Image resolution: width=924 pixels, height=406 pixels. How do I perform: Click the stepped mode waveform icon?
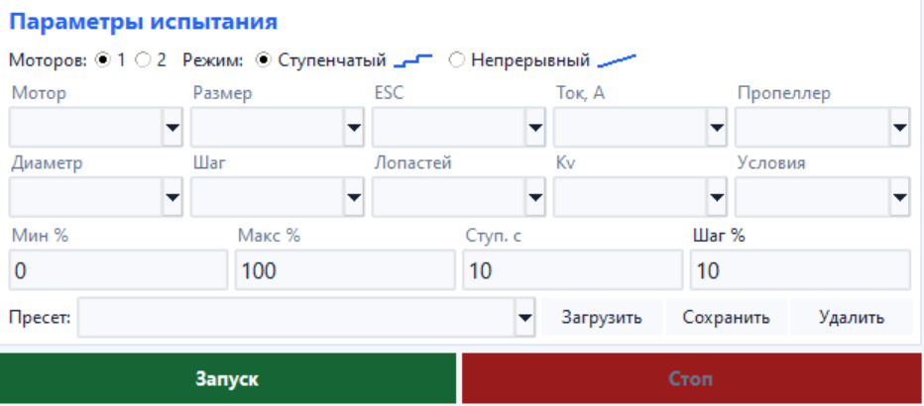click(x=413, y=60)
